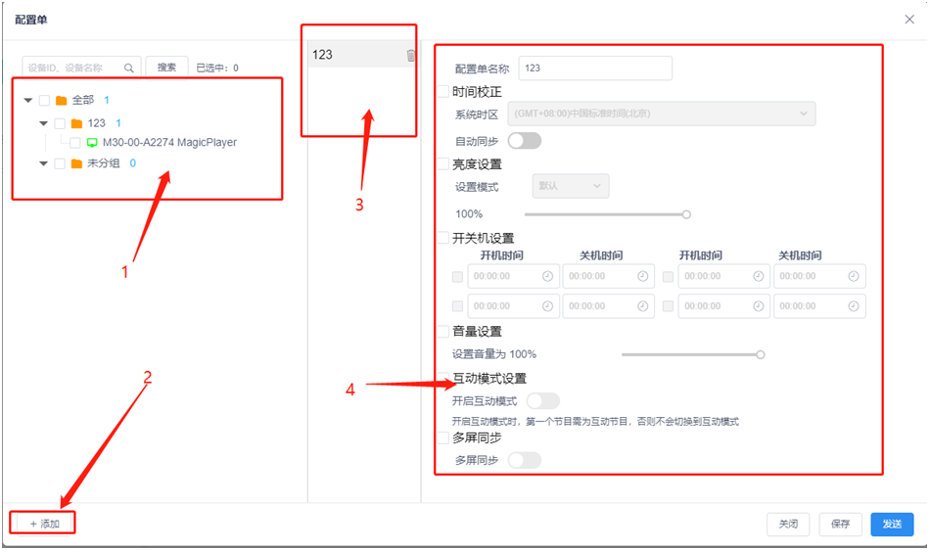Viewport: 929px width, 550px height.
Task: Toggle the 自动同步 switch
Action: click(524, 141)
